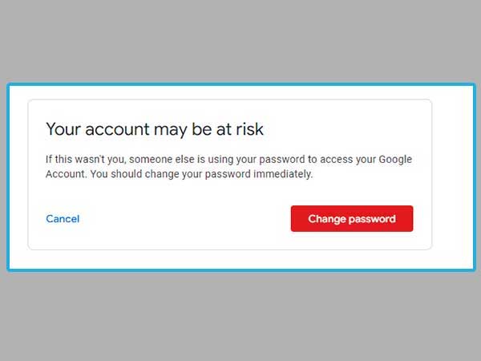Click the warning paragraph about your password
Viewport: 481px width, 361px height.
pos(228,166)
